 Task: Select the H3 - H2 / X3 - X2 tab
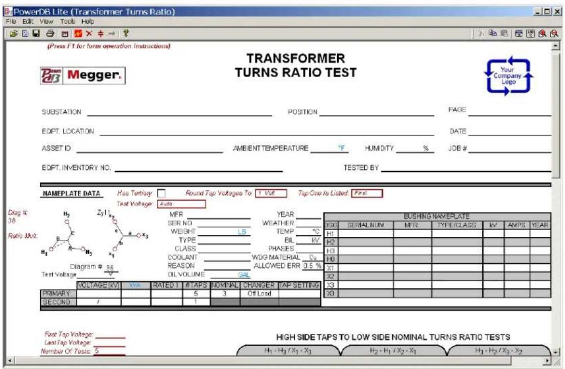499,351
